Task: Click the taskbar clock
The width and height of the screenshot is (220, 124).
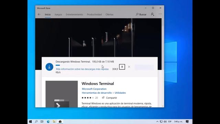Action: pos(178,122)
